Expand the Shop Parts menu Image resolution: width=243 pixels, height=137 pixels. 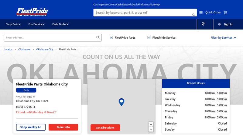point(13,24)
